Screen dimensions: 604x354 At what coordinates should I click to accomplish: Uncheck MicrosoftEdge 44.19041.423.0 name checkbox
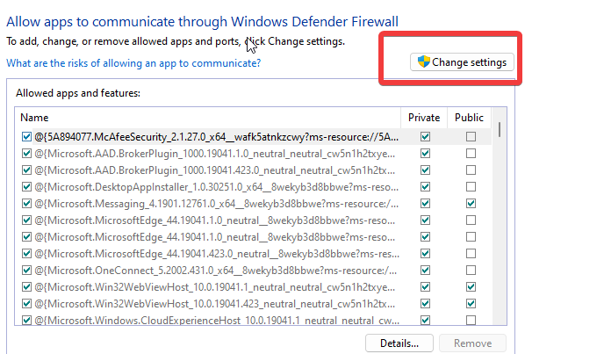[x=26, y=253]
